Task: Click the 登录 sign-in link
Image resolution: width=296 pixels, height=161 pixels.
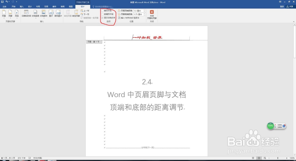Action: pyautogui.click(x=282, y=6)
